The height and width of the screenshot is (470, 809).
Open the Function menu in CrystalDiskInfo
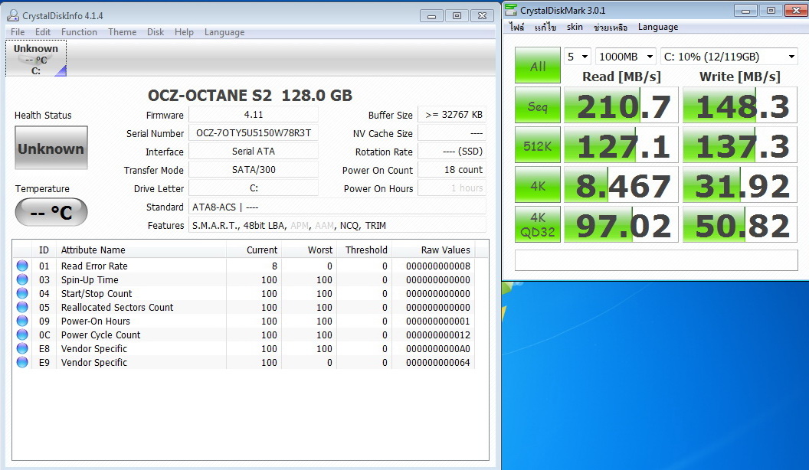pos(79,32)
